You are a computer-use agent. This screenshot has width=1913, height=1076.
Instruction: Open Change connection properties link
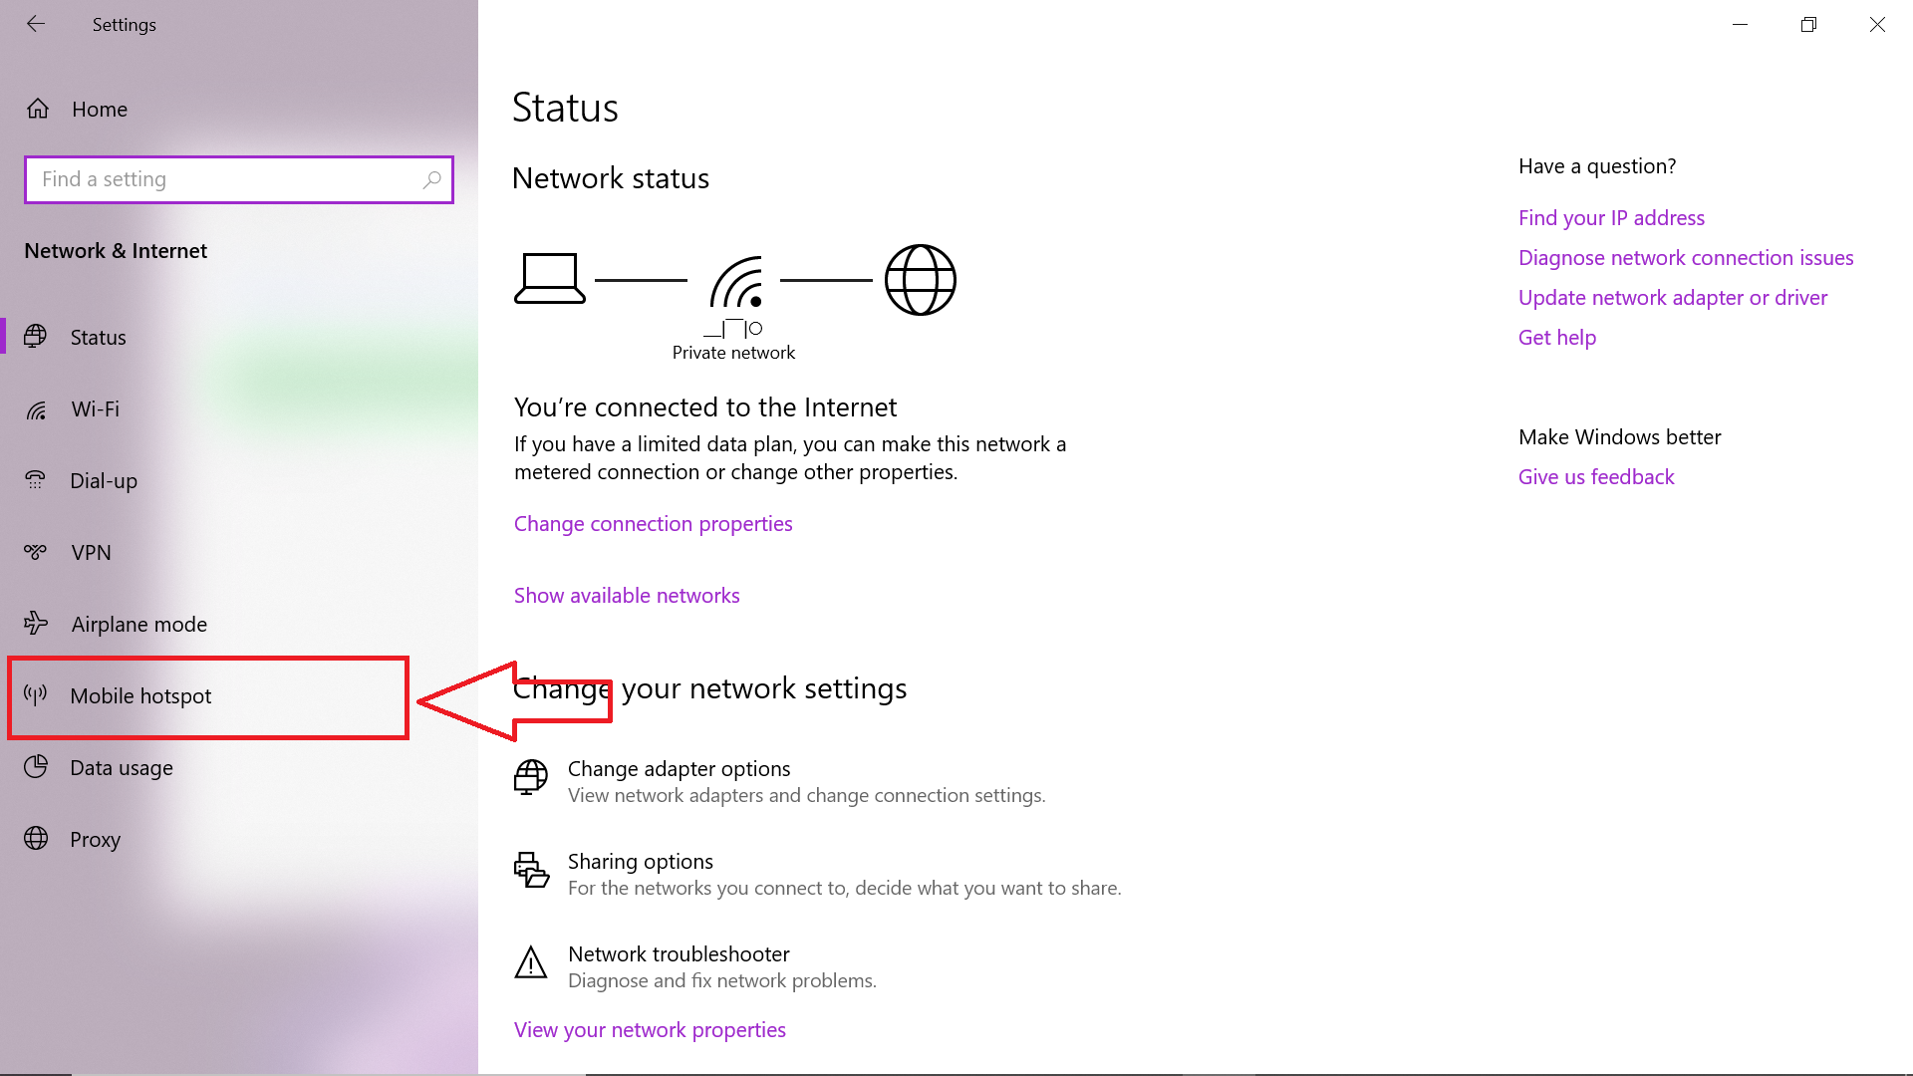coord(653,524)
